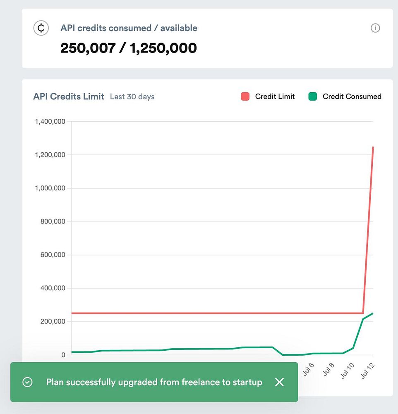The height and width of the screenshot is (414, 398).
Task: Click the checkmark icon in success toast
Action: pos(27,382)
